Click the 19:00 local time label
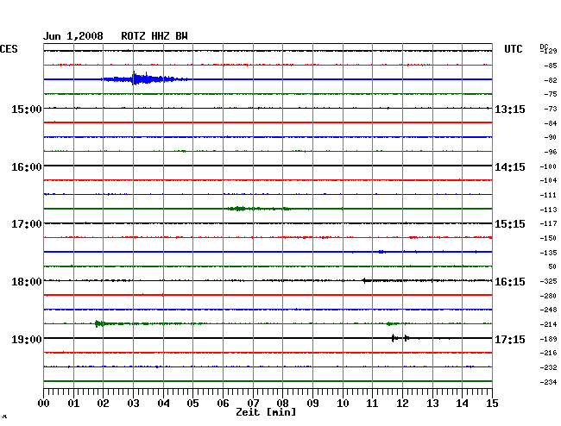The image size is (561, 426). [27, 339]
